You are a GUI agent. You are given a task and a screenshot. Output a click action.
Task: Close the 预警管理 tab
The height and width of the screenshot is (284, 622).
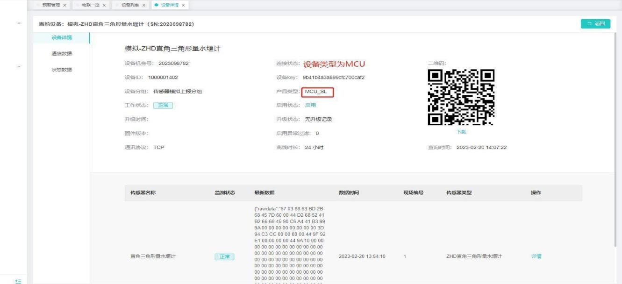(64, 5)
